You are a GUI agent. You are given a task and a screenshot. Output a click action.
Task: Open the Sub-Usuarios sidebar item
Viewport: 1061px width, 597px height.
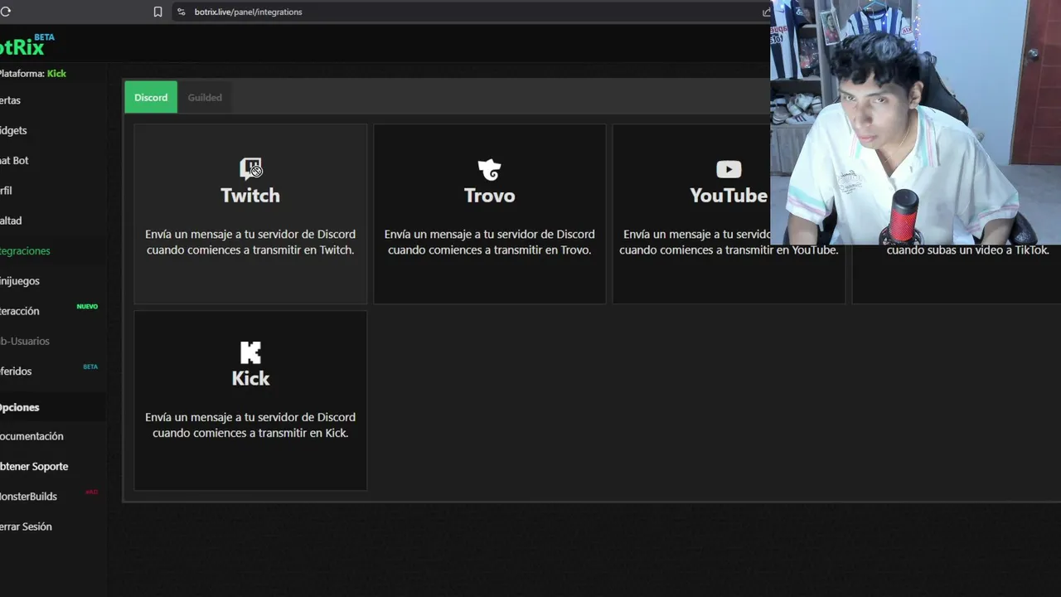[x=25, y=341]
